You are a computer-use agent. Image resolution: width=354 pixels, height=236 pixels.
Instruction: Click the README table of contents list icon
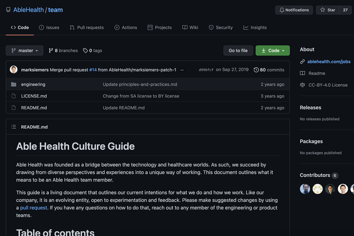(14, 127)
